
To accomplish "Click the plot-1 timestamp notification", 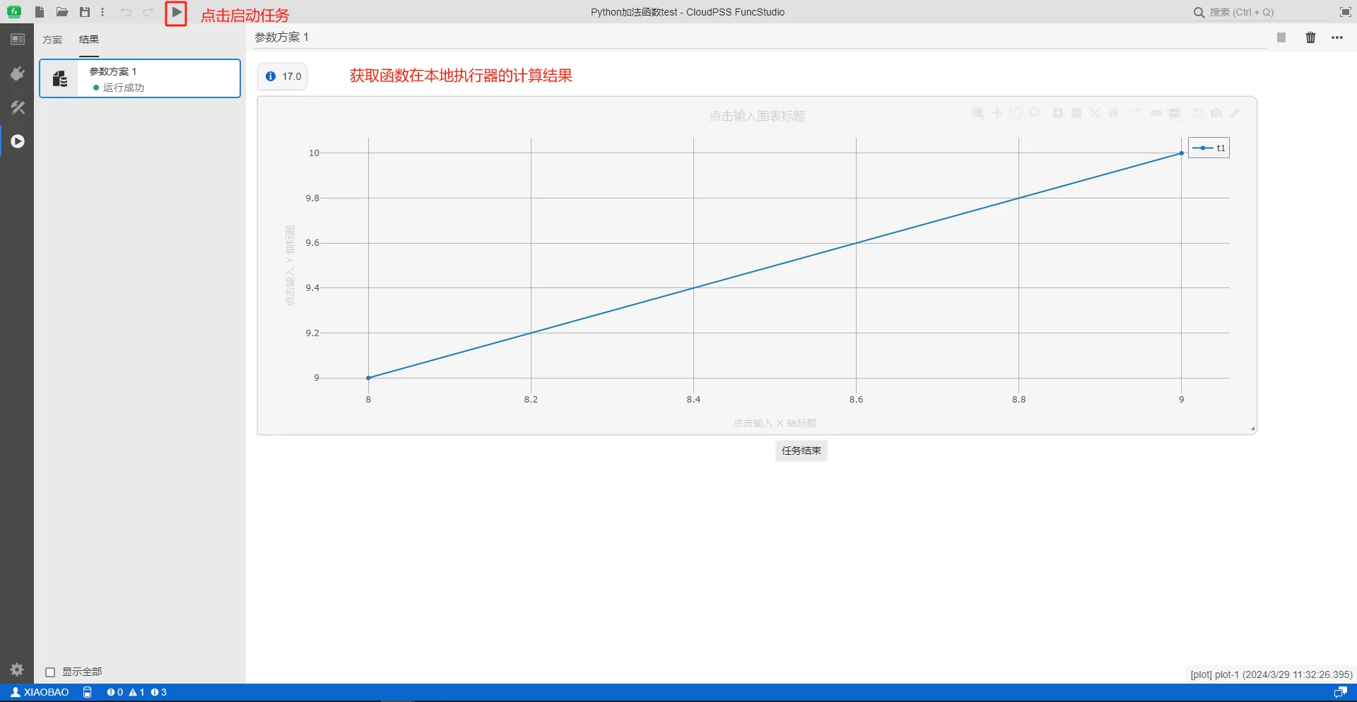I will click(1271, 674).
